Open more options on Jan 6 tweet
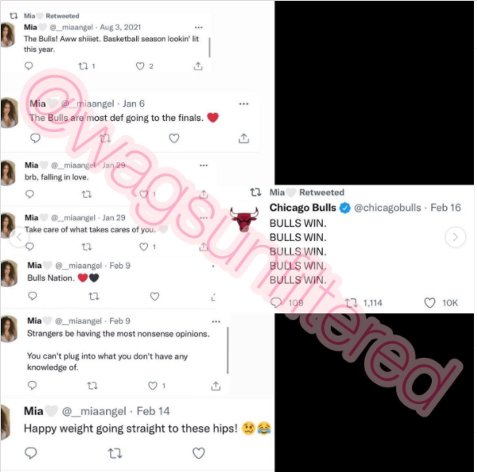 pos(244,104)
